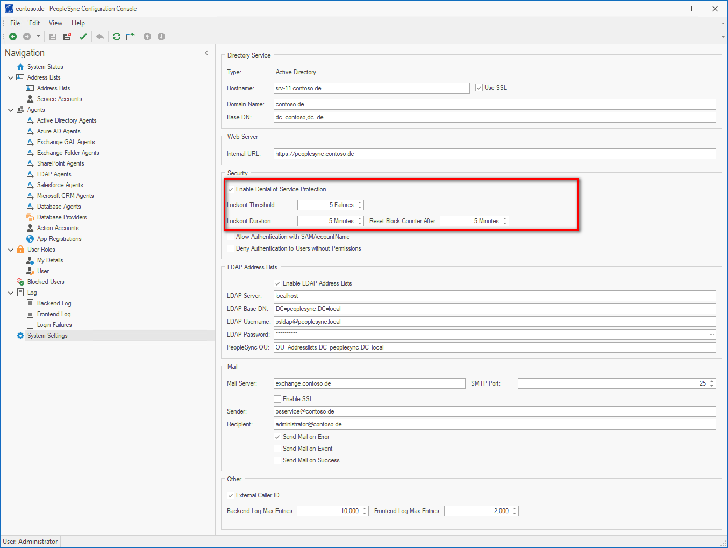Open the forward history dropdown arrow
The height and width of the screenshot is (548, 728).
coord(38,37)
